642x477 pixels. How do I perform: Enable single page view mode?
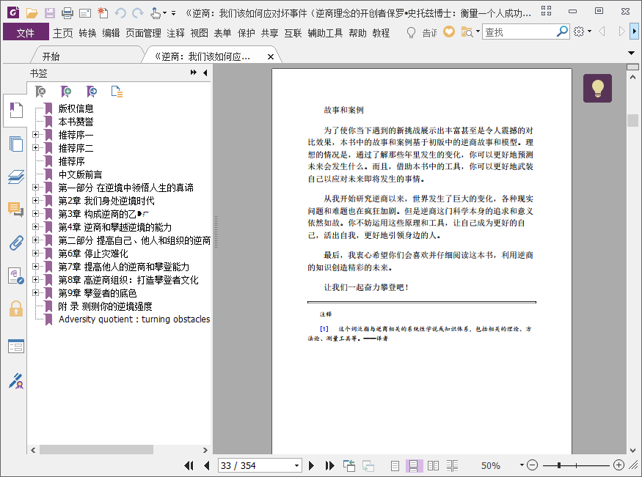pyautogui.click(x=395, y=465)
